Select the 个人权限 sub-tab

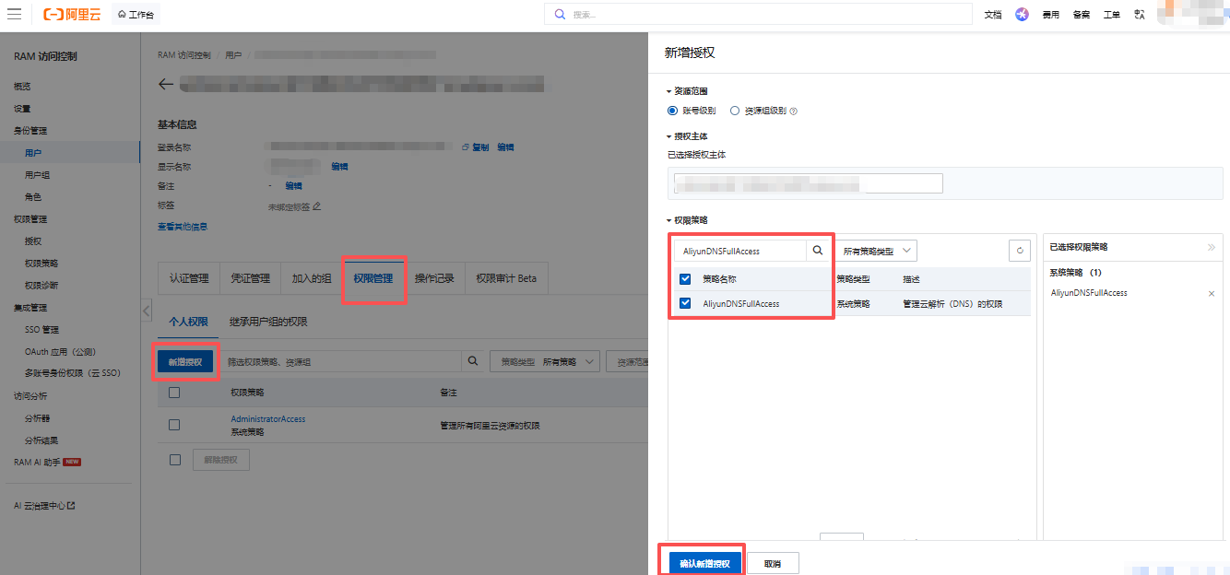[188, 322]
